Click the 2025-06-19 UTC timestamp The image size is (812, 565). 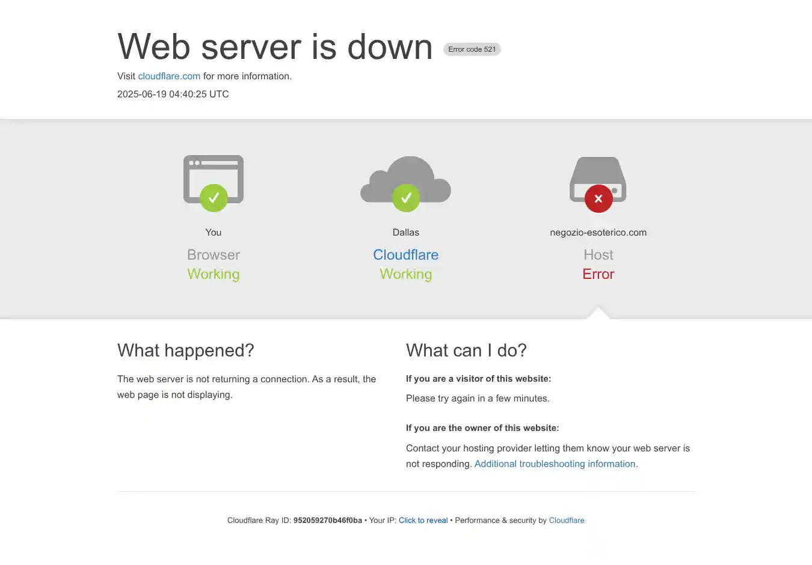[x=173, y=94]
